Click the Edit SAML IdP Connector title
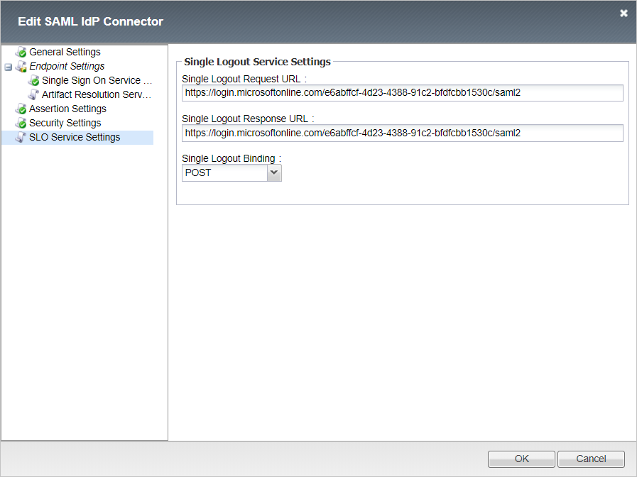 click(x=91, y=21)
